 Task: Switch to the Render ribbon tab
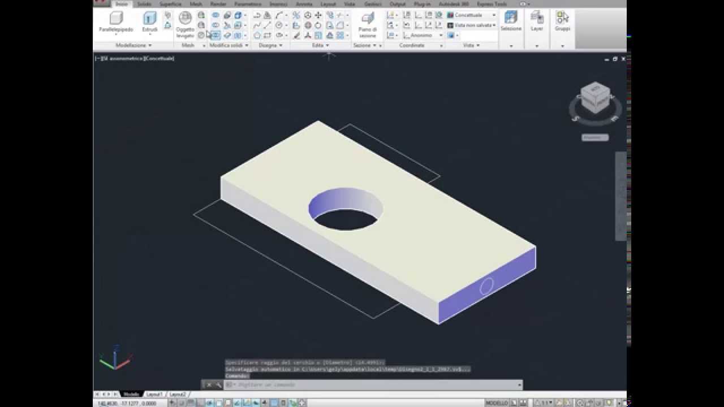[218, 4]
